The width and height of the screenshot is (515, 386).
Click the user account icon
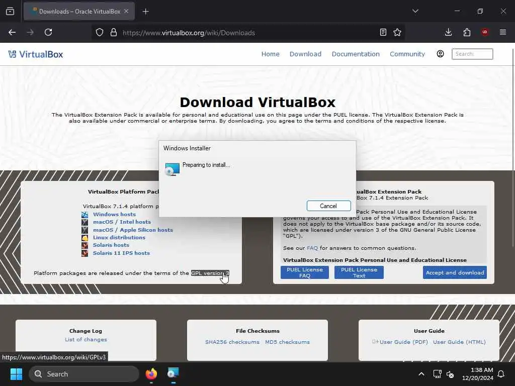click(440, 54)
